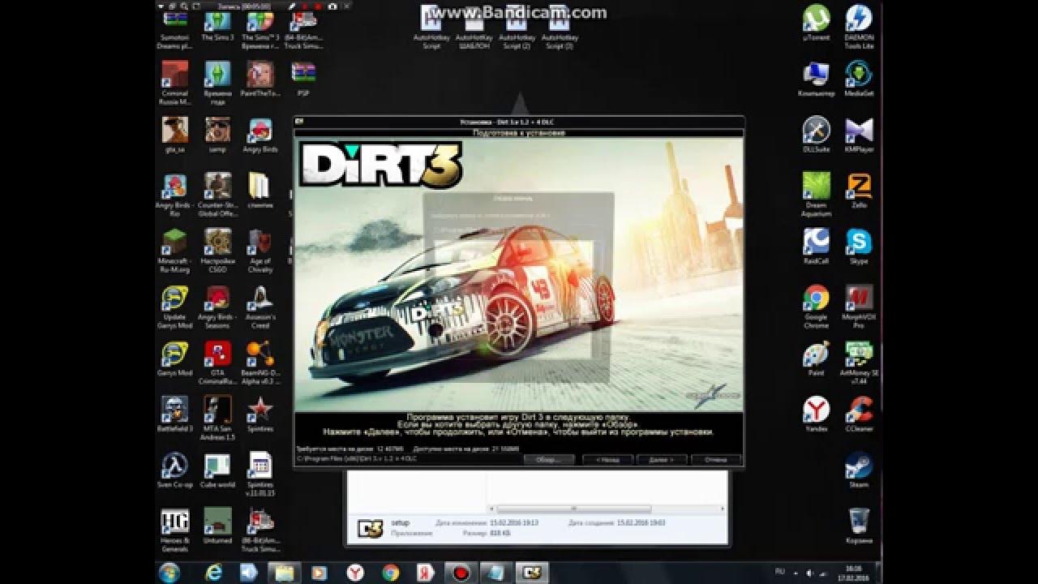Click the taskbar clock showing 17.02.2016

pos(852,573)
